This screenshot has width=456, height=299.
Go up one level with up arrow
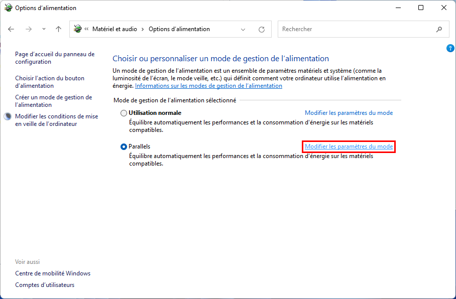[58, 29]
